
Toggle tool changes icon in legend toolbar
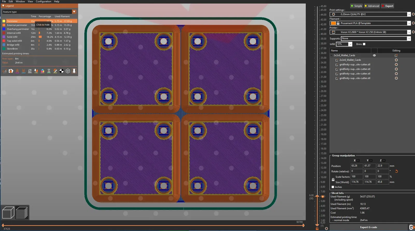[x=36, y=71]
